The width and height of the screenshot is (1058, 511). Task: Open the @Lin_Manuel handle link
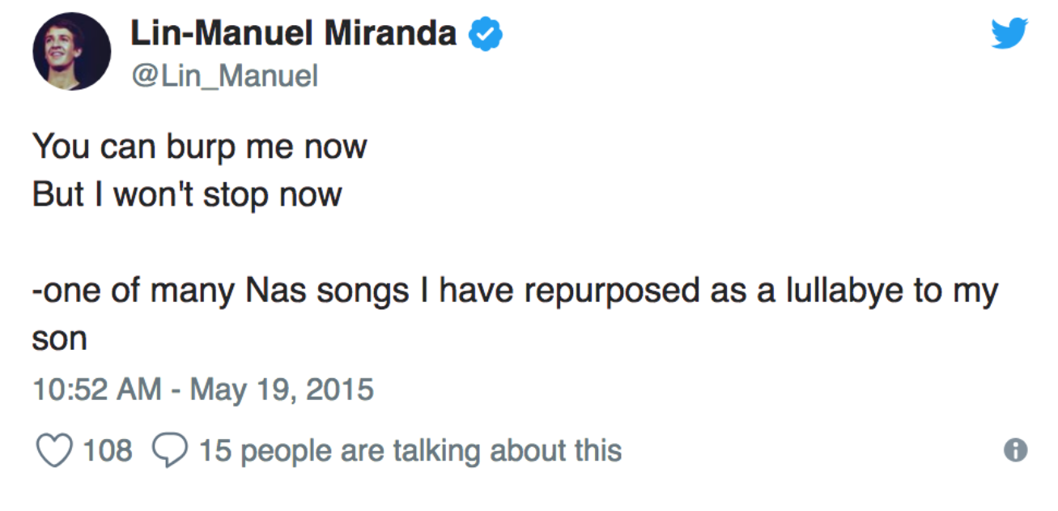tap(223, 77)
